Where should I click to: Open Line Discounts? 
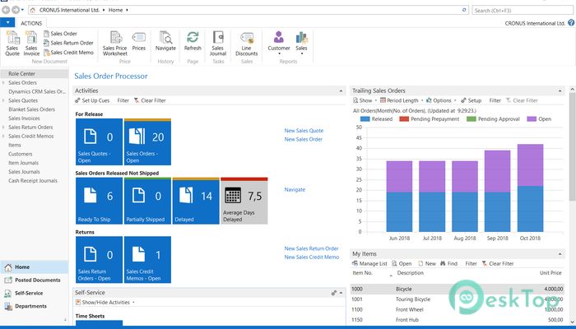click(x=247, y=44)
